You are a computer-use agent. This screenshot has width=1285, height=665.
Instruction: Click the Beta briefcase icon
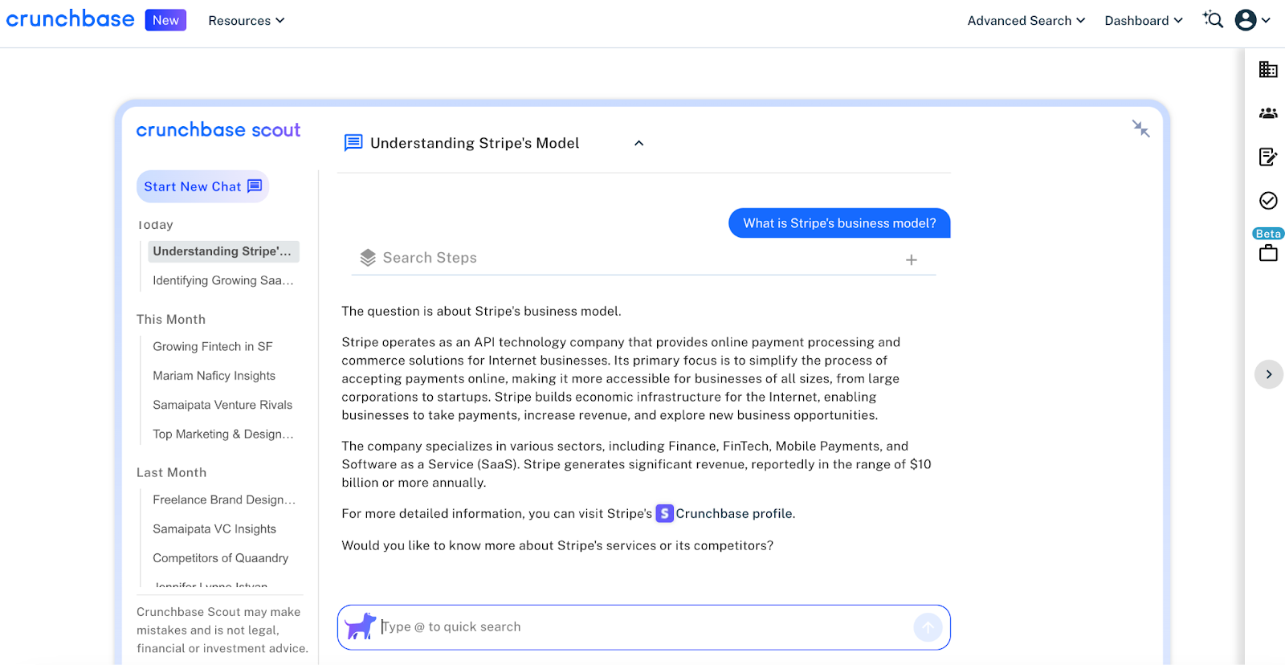pyautogui.click(x=1268, y=253)
